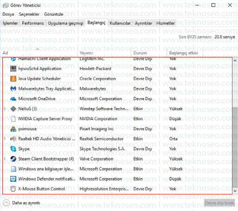Select the Microsoft OneDrive row name

(x=37, y=99)
